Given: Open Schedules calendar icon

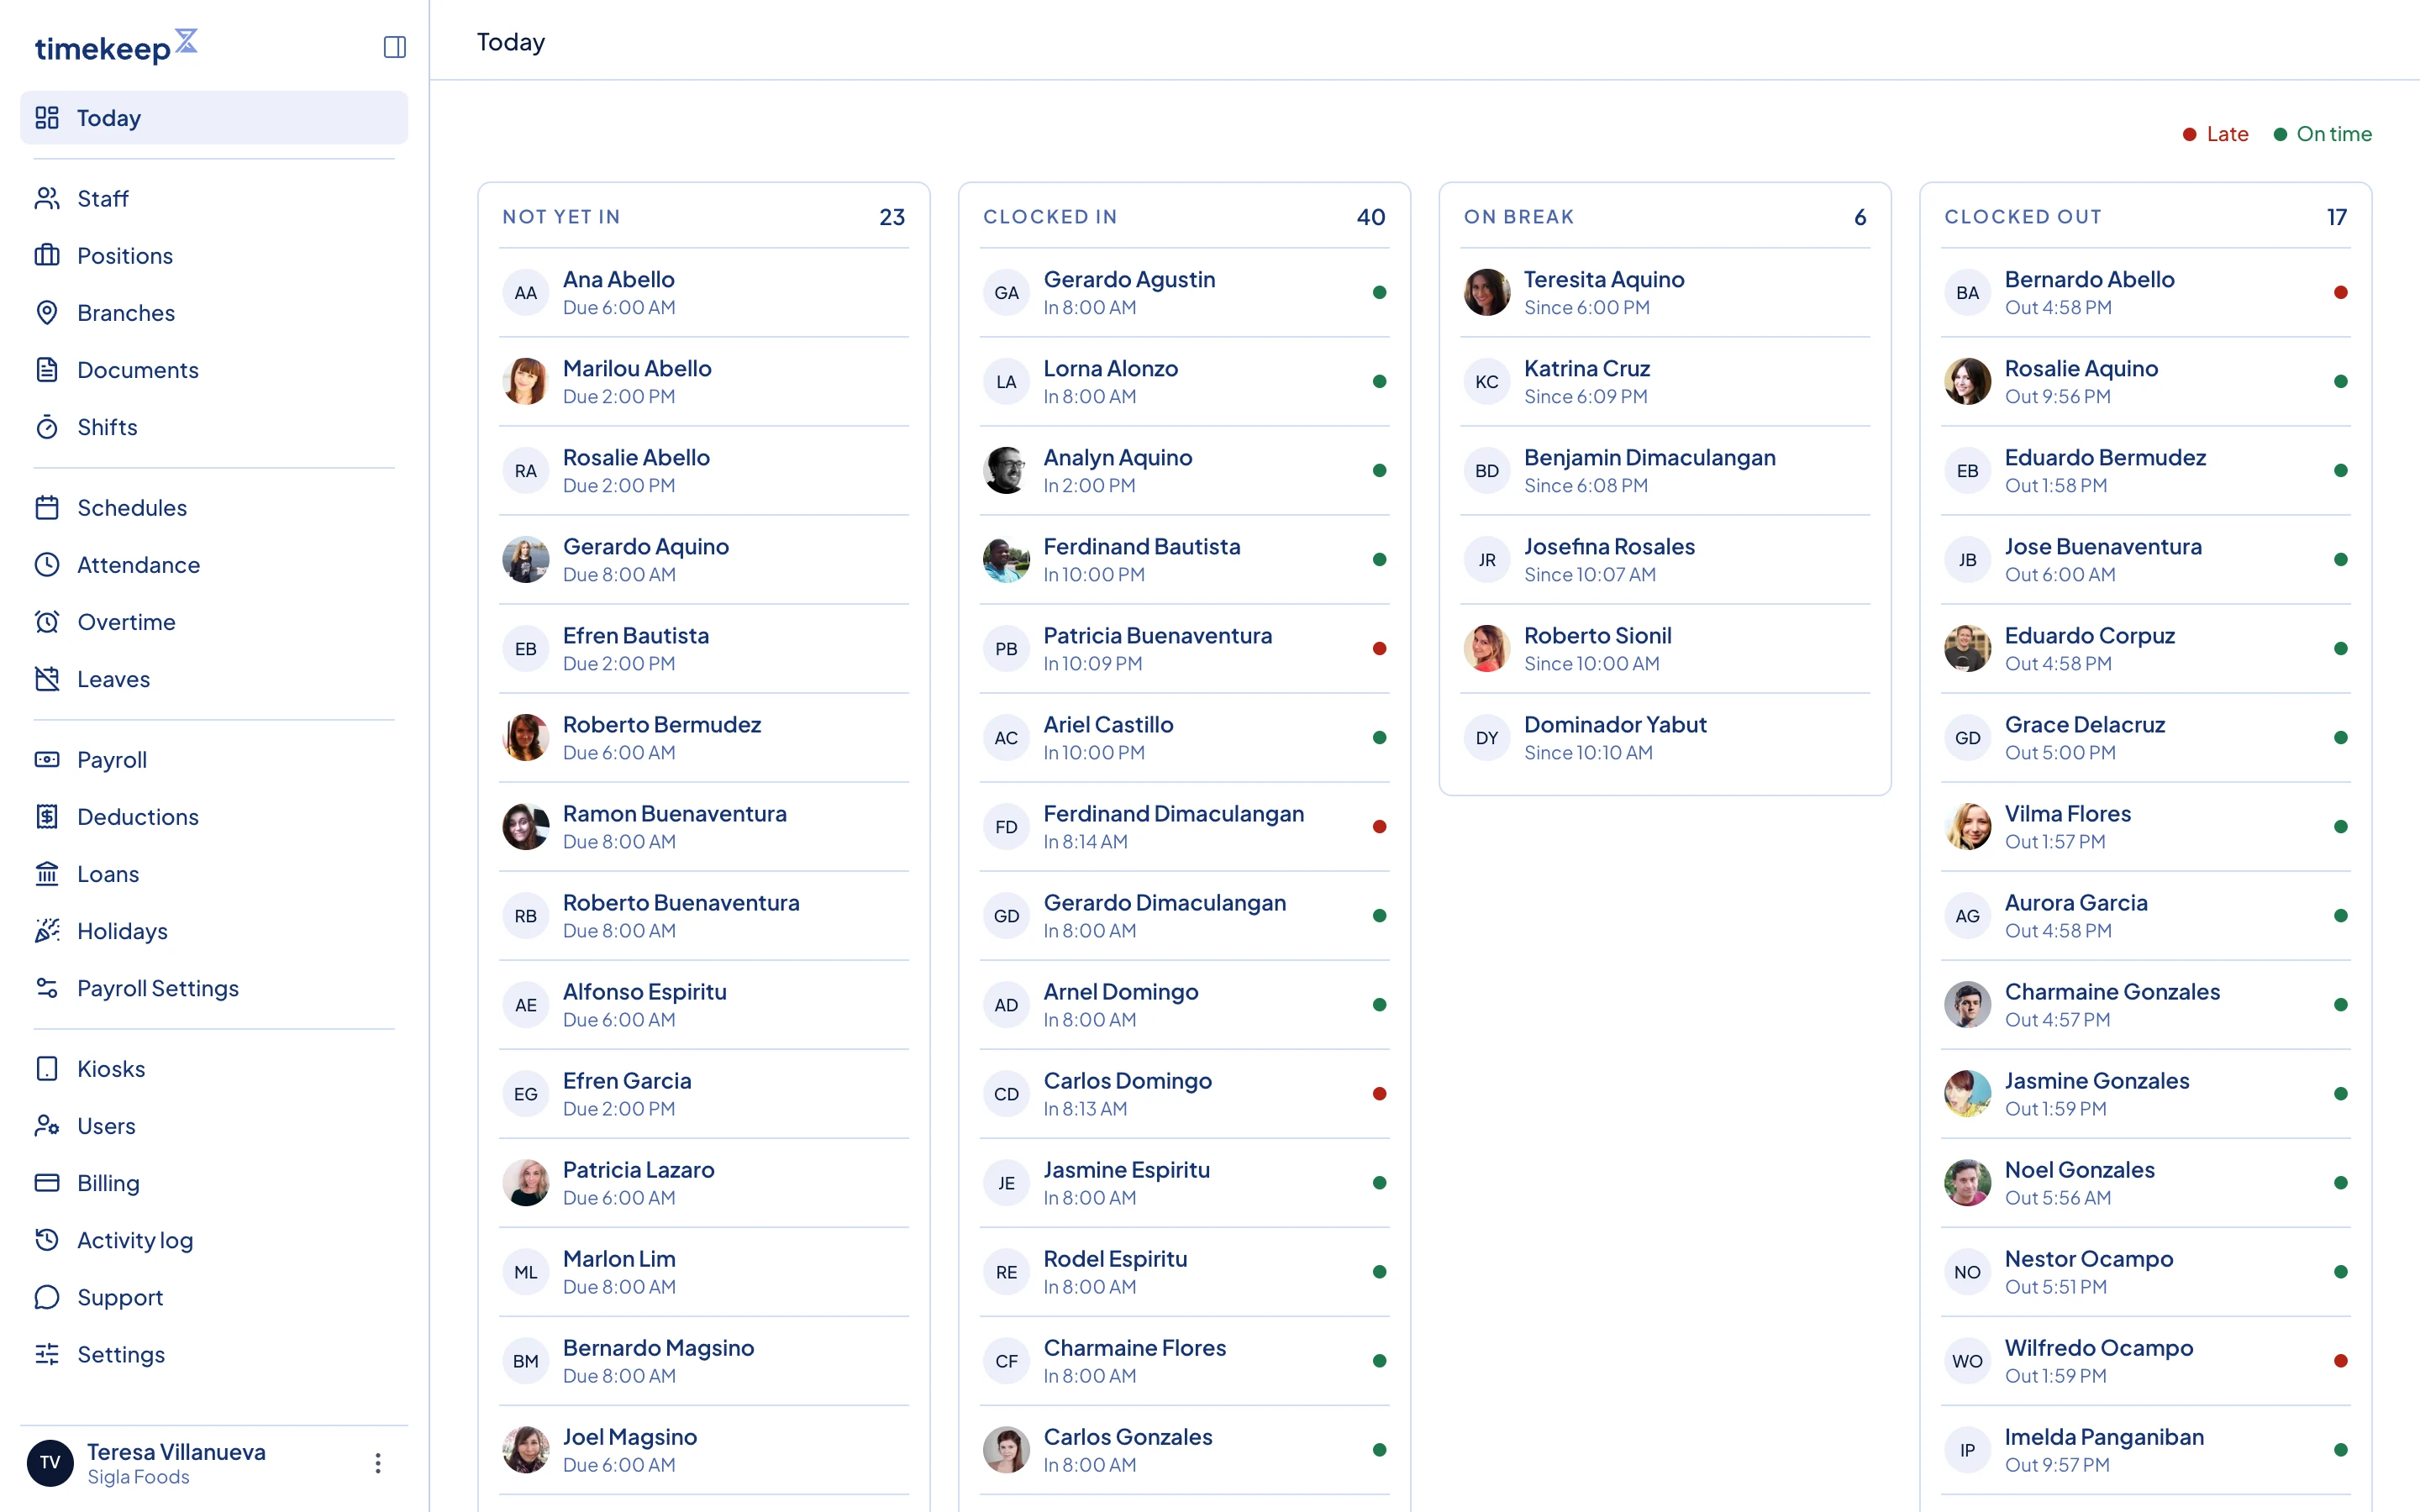Looking at the screenshot, I should click(47, 507).
